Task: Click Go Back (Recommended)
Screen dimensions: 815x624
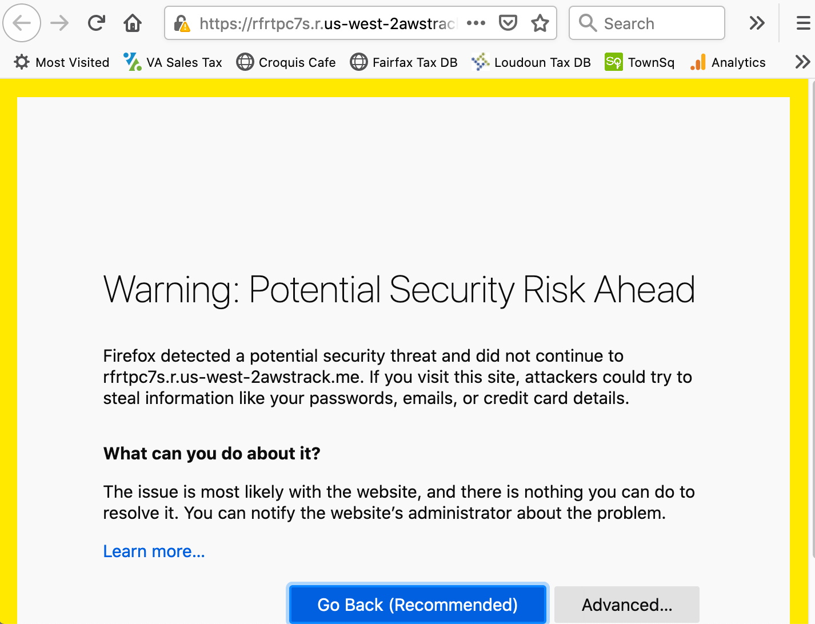Action: coord(418,605)
